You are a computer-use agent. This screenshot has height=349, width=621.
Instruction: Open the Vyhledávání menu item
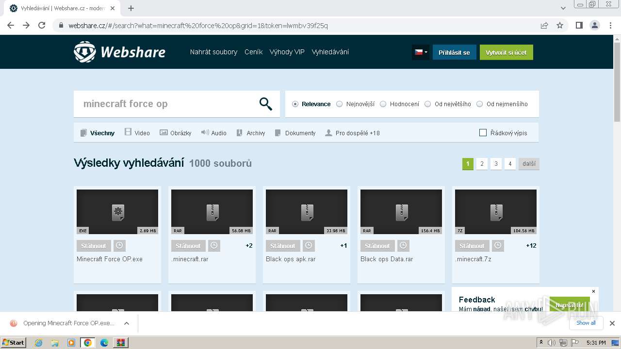pos(330,52)
